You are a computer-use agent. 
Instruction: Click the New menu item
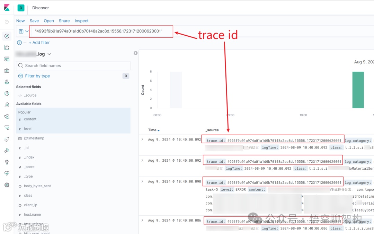click(x=20, y=21)
